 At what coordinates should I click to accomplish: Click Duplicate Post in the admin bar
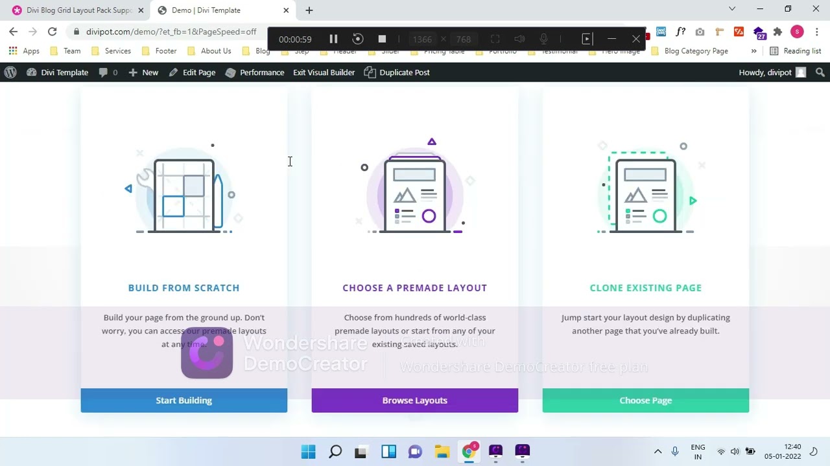click(x=397, y=72)
